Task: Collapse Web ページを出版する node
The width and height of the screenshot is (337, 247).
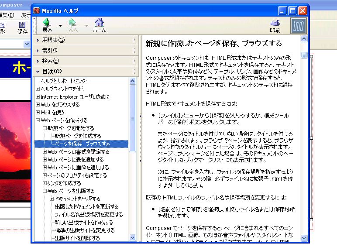Action: pyautogui.click(x=45, y=191)
